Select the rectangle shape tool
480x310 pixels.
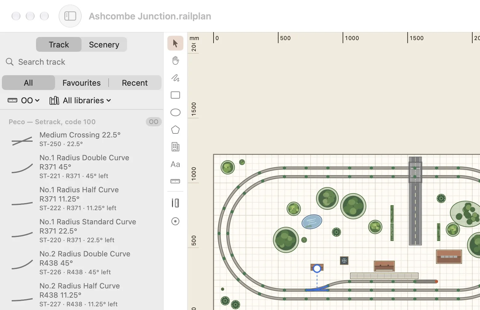(175, 95)
